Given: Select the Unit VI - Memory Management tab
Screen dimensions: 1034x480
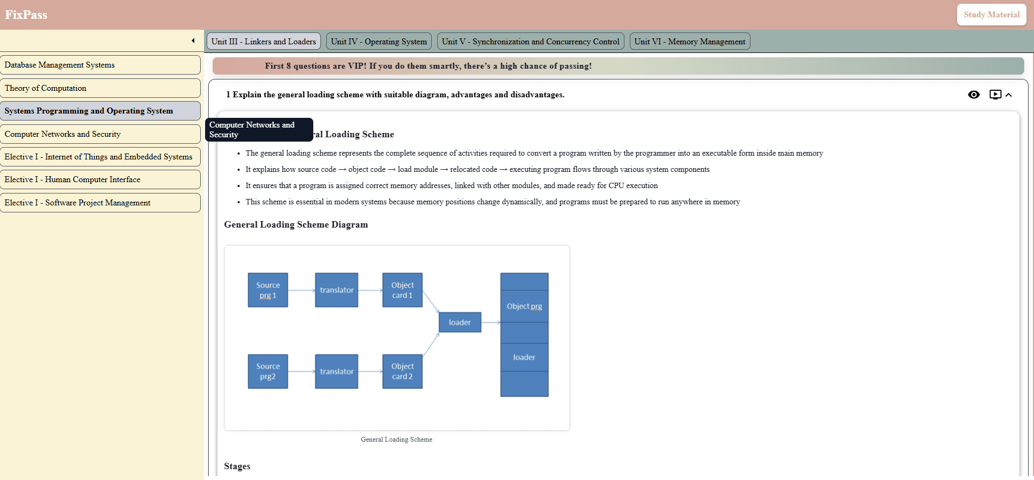Looking at the screenshot, I should [689, 42].
